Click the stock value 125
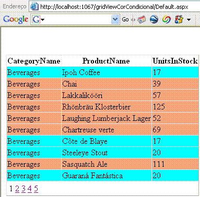 (x=159, y=107)
